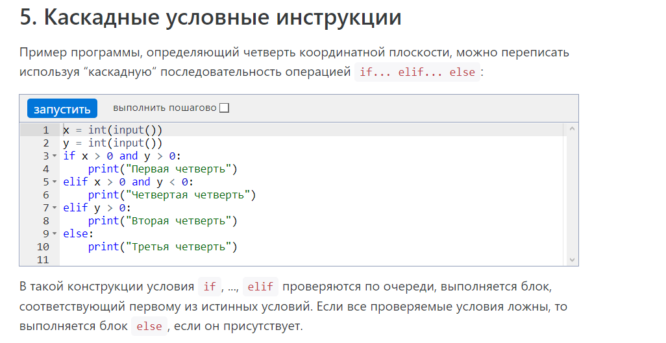This screenshot has height=343, width=666.
Task: Click the 'else:' code line
Action: click(78, 234)
